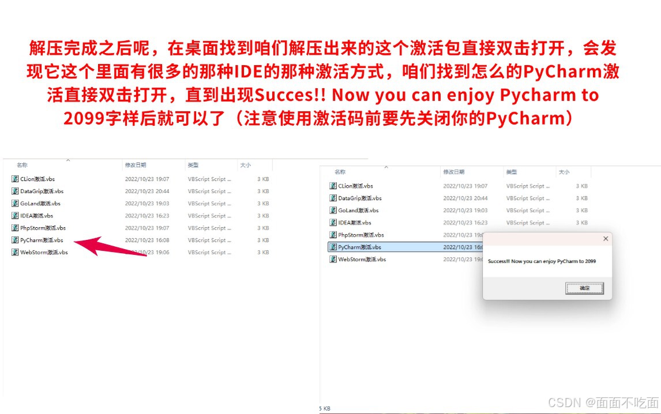Confirm the Success dialog with 确定 button
The width and height of the screenshot is (661, 414).
(584, 288)
